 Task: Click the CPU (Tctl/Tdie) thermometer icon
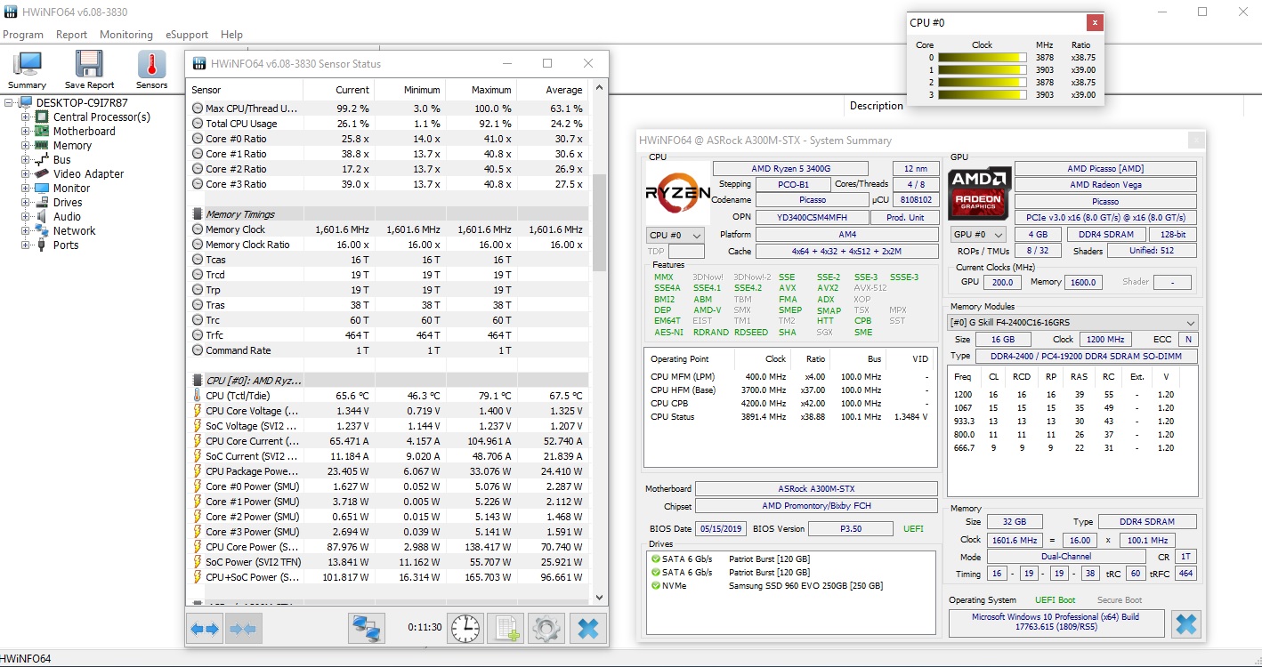[198, 396]
